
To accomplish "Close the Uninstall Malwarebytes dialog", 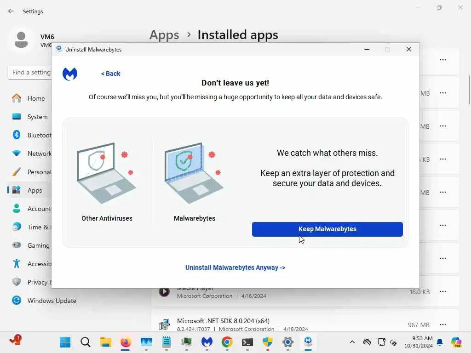I will 408,49.
